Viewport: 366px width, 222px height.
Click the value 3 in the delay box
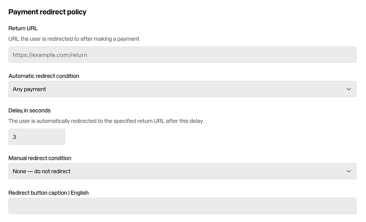point(14,137)
